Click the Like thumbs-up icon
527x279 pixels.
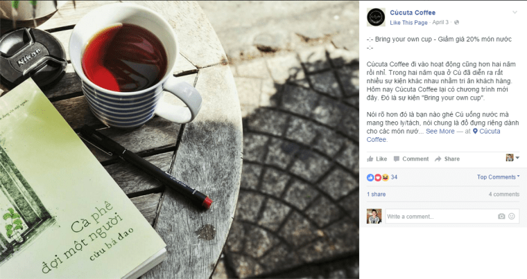click(x=370, y=159)
